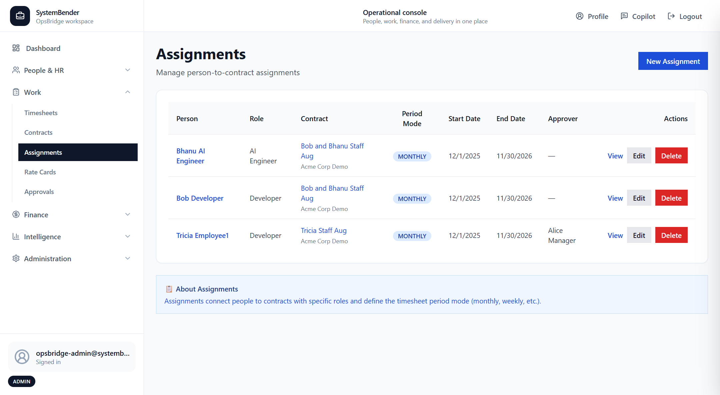
Task: Click the Administration gear icon
Action: (16, 259)
